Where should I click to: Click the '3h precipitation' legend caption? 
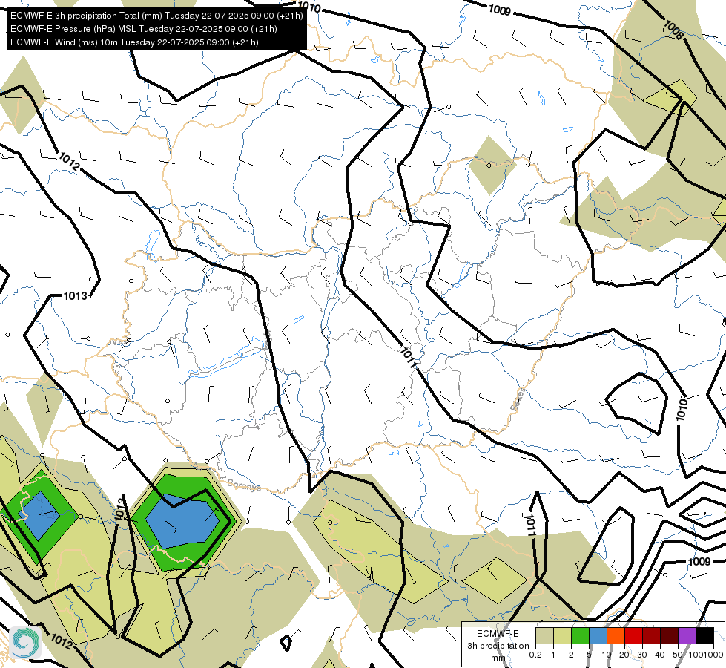point(498,646)
